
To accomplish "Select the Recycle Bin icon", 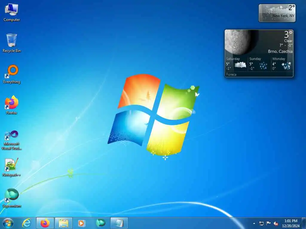I will tap(12, 43).
